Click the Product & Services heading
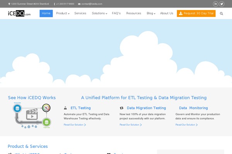Viewport: 232px width, 154px height. pos(28,146)
